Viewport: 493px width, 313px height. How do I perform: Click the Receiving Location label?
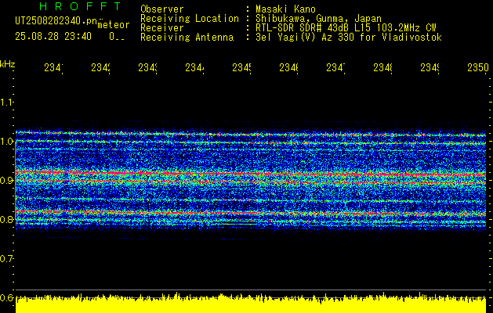pyautogui.click(x=190, y=19)
